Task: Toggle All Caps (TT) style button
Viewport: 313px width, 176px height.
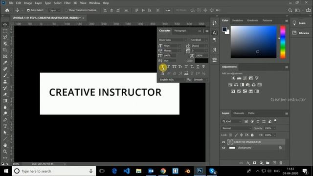Action: pos(174,67)
